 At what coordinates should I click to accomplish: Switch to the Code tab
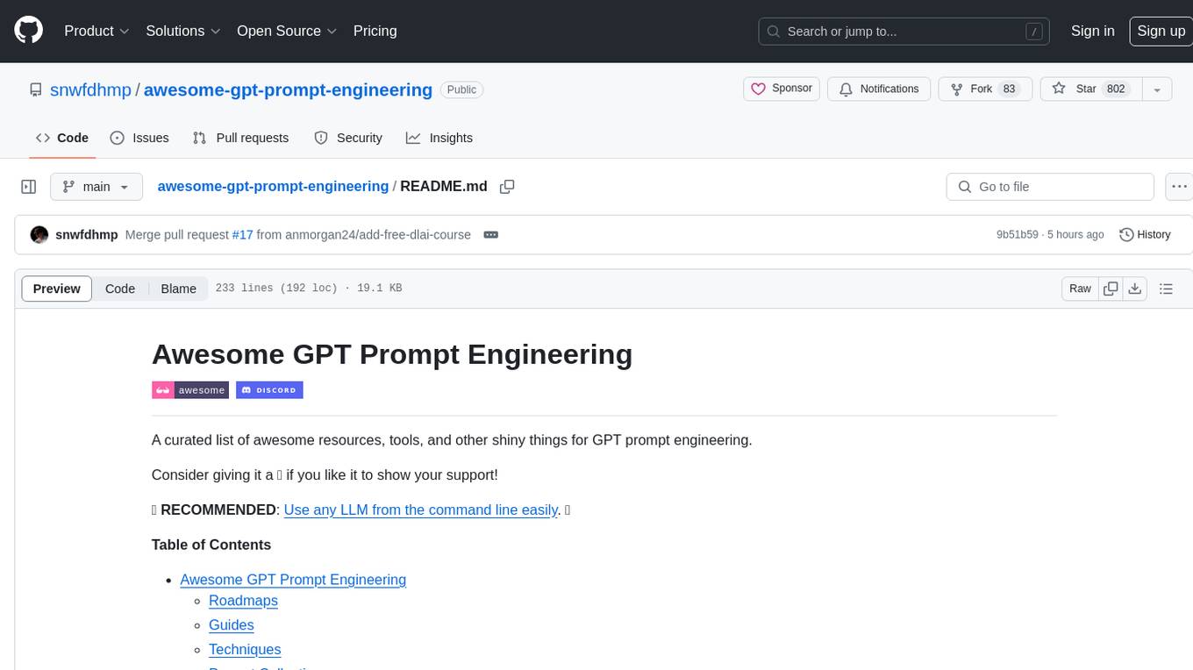coord(62,138)
